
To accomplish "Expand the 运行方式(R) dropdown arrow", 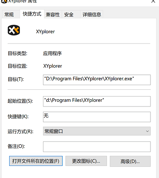I will [147, 131].
